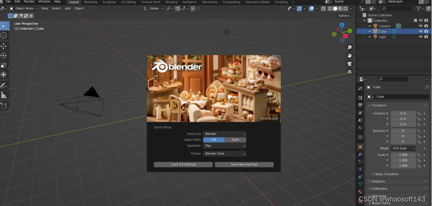
Task: Click the Y axis on navigation gizmo
Action: tap(350, 31)
